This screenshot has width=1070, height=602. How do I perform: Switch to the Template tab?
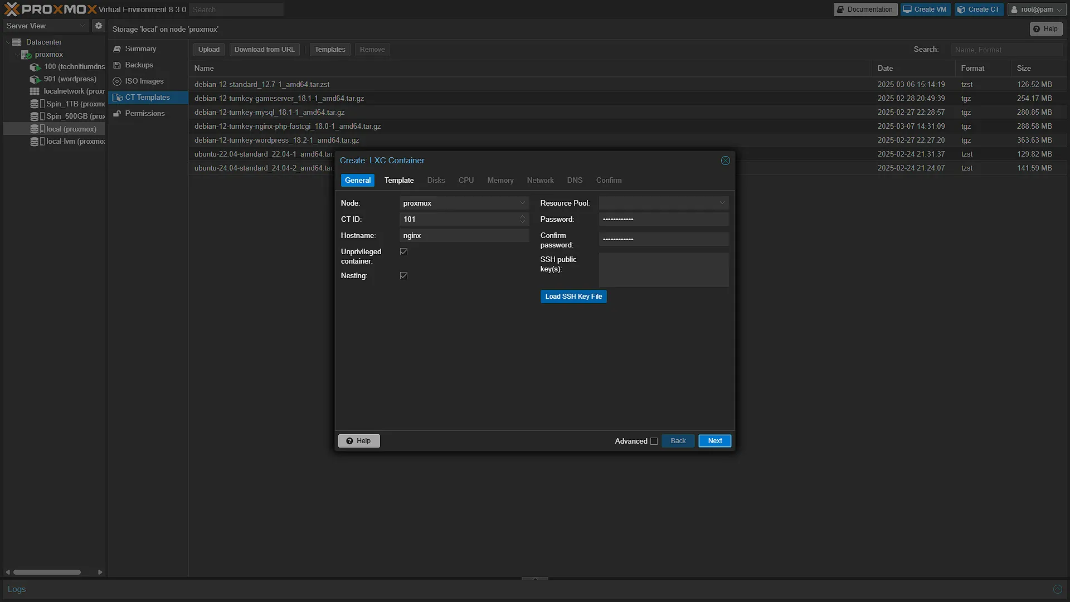coord(399,181)
